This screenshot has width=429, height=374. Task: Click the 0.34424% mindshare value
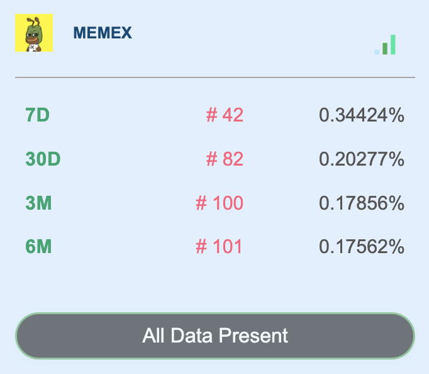[362, 115]
